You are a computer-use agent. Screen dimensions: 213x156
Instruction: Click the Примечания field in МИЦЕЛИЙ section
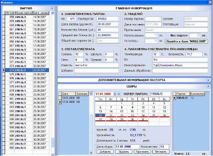pos(176,30)
